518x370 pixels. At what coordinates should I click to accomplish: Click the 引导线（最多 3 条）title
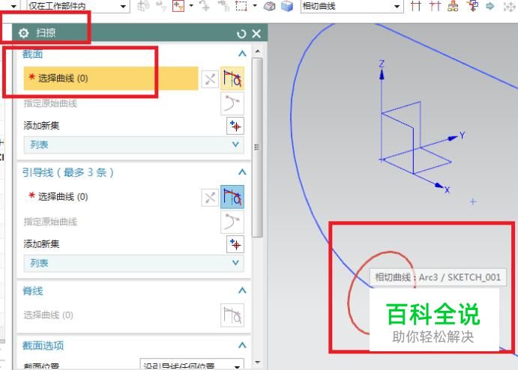(68, 172)
